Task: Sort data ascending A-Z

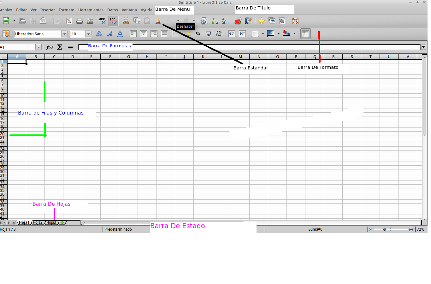Action: tap(215, 21)
